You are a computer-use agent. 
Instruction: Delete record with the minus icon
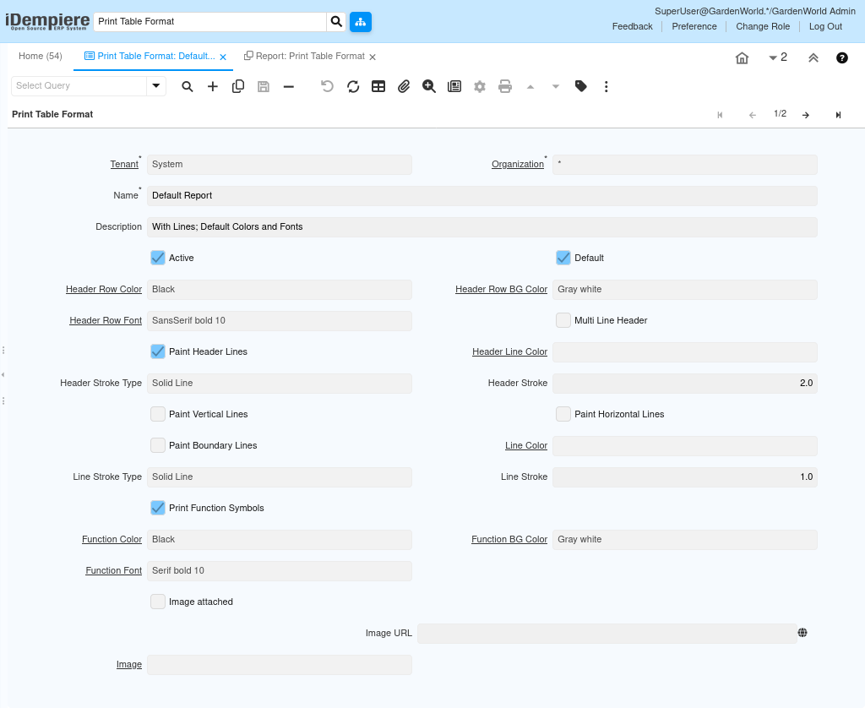[289, 87]
